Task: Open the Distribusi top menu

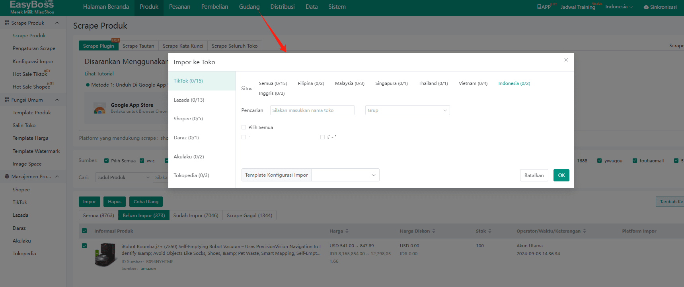Action: [283, 7]
